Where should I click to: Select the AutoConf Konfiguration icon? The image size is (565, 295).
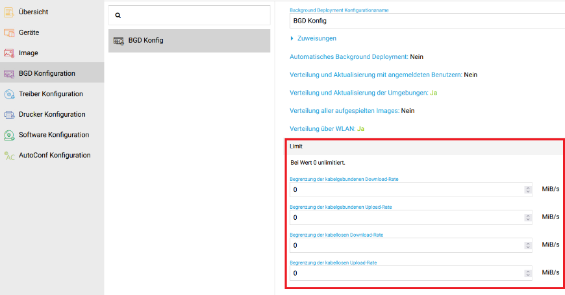pyautogui.click(x=9, y=156)
